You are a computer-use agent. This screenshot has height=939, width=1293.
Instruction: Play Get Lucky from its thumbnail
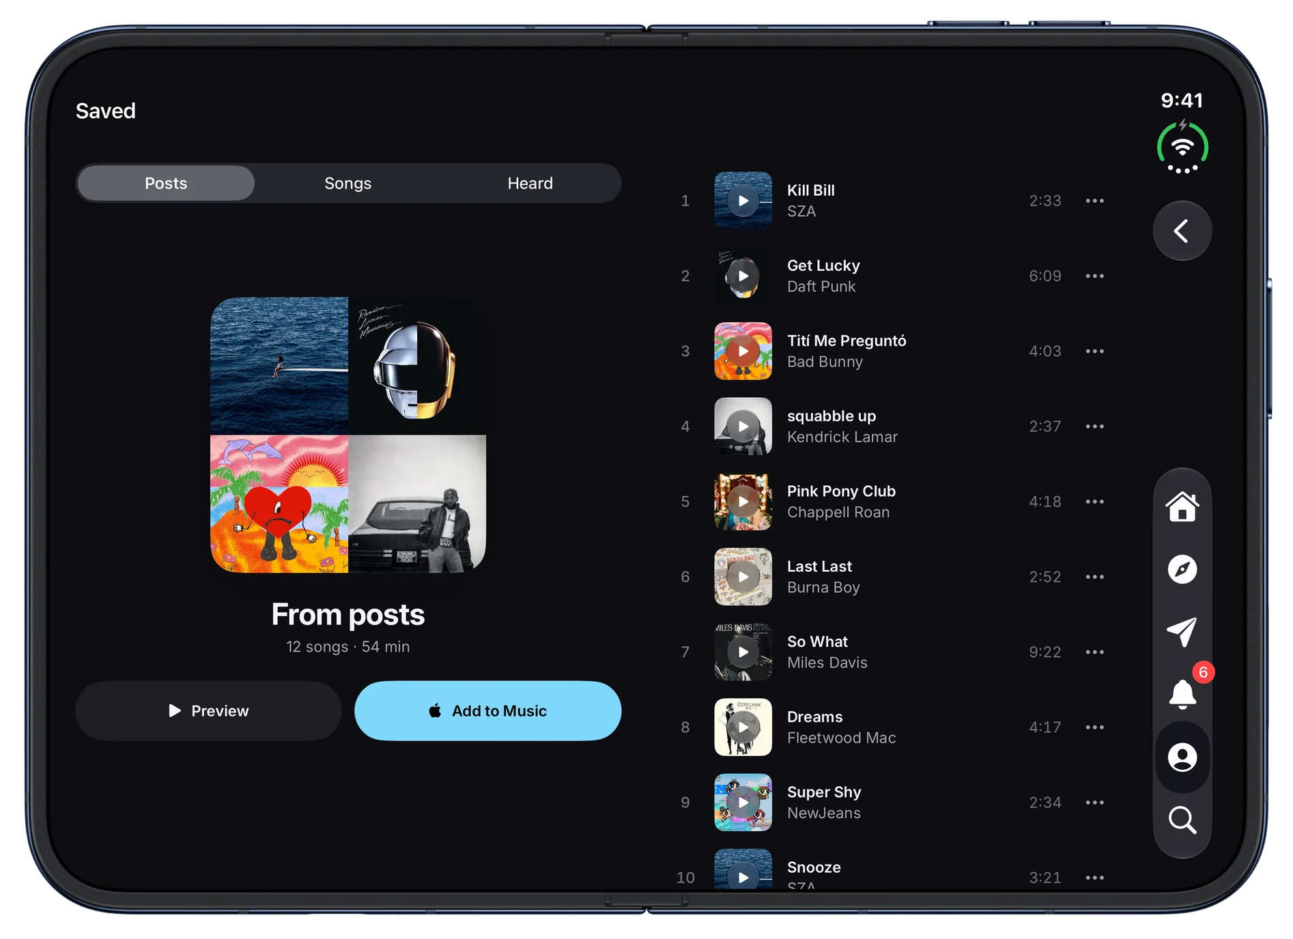743,276
